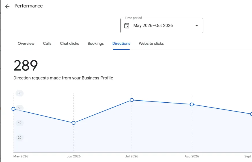Click the 60 y-axis label

coord(19,108)
